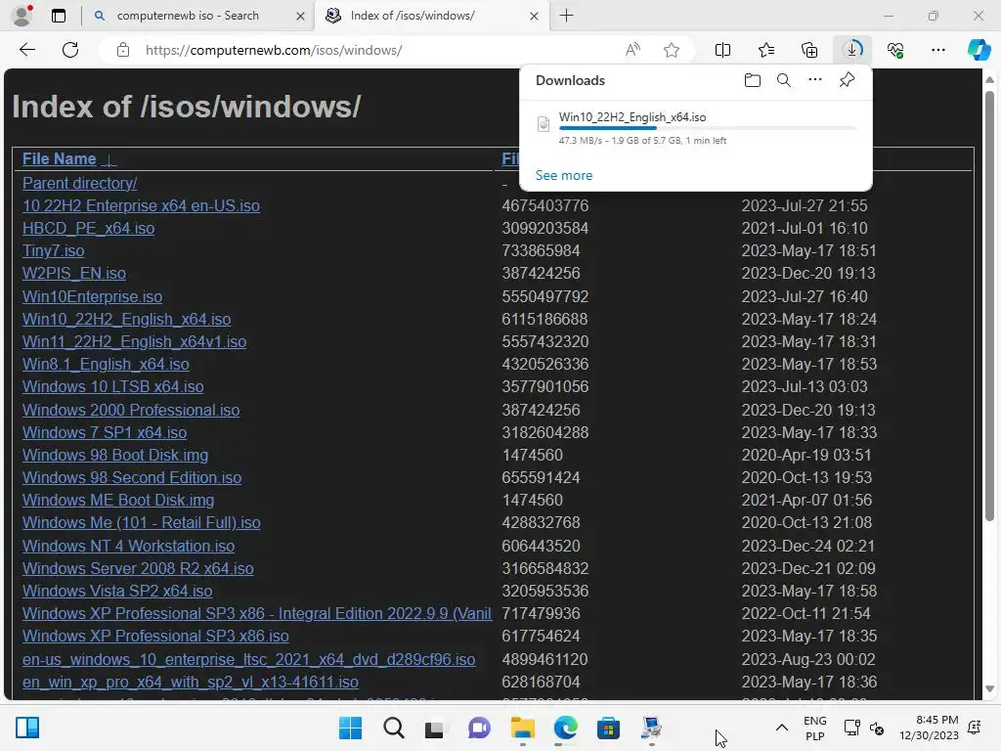Click the download progress bar
1001x751 pixels.
pyautogui.click(x=708, y=128)
